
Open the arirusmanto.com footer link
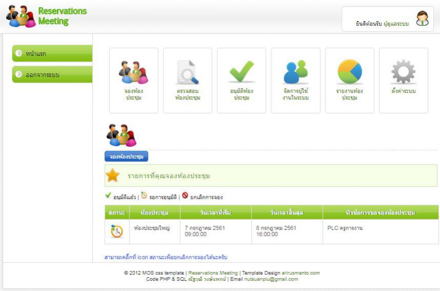click(x=301, y=273)
